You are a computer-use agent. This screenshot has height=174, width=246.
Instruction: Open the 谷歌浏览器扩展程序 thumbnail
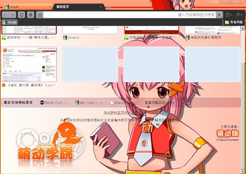[213, 30]
